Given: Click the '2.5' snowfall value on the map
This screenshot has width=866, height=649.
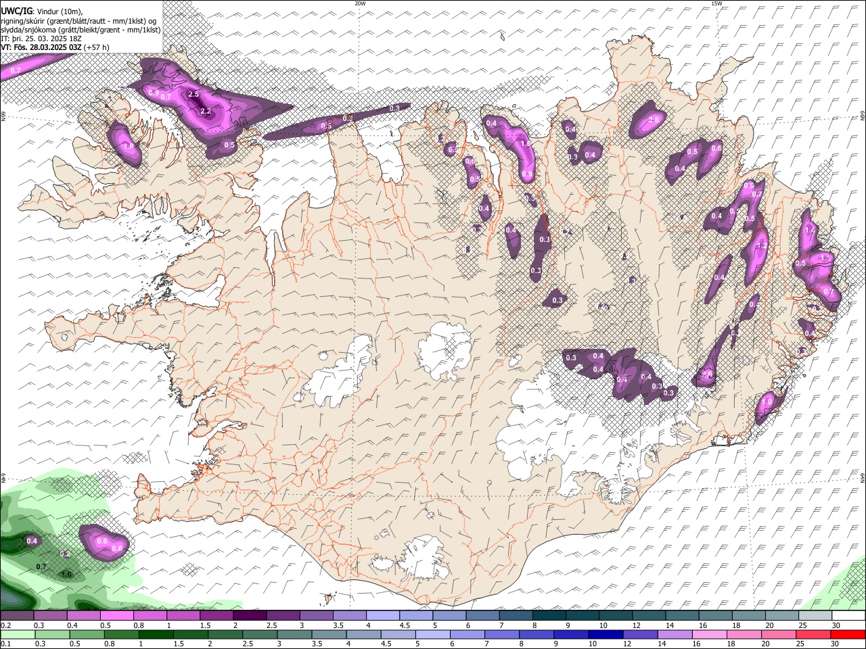Looking at the screenshot, I should coord(194,95).
